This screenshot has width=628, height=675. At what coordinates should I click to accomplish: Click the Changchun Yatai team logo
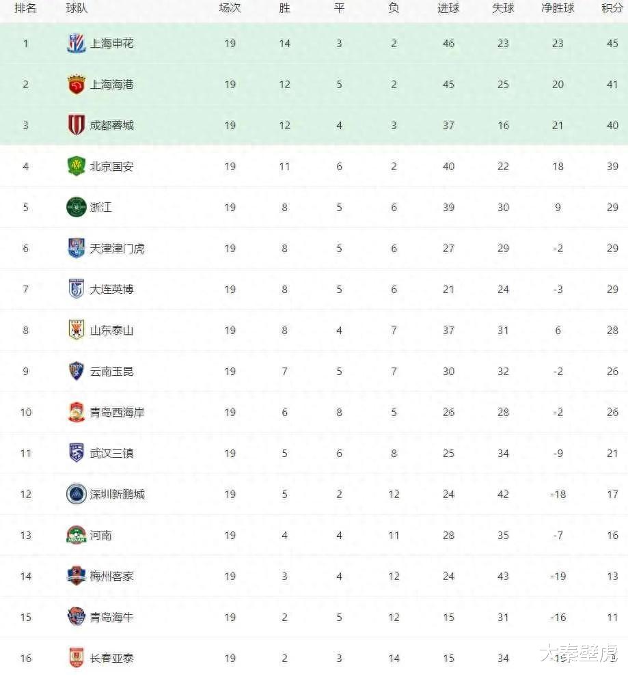click(x=76, y=658)
